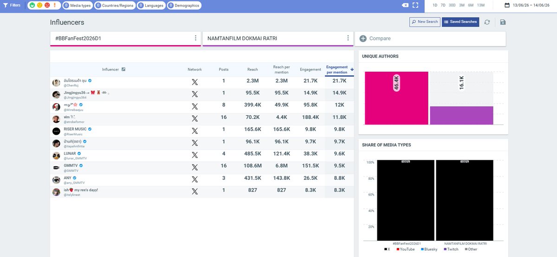Click the X network icon for Jingjingyu36
This screenshot has height=257, width=557.
[194, 94]
